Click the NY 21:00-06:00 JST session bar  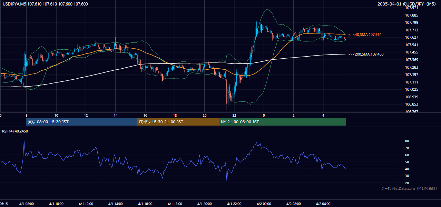tap(282, 122)
